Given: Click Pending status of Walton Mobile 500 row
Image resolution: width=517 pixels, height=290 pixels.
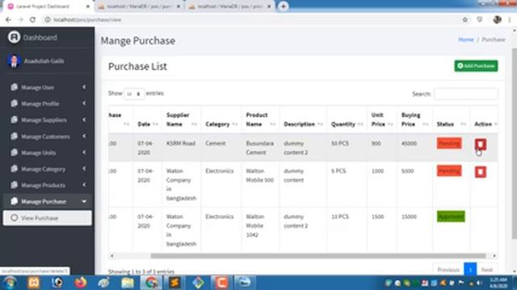Looking at the screenshot, I should pos(449,171).
